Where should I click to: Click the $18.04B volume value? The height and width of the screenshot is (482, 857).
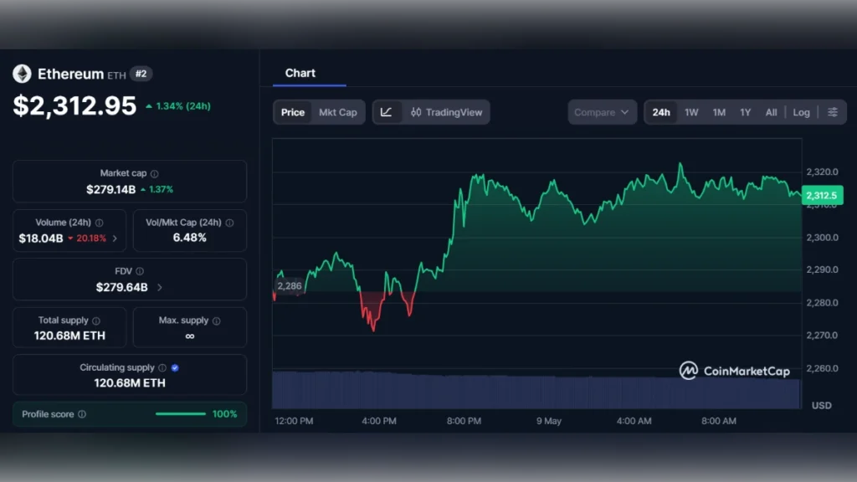[x=41, y=238]
